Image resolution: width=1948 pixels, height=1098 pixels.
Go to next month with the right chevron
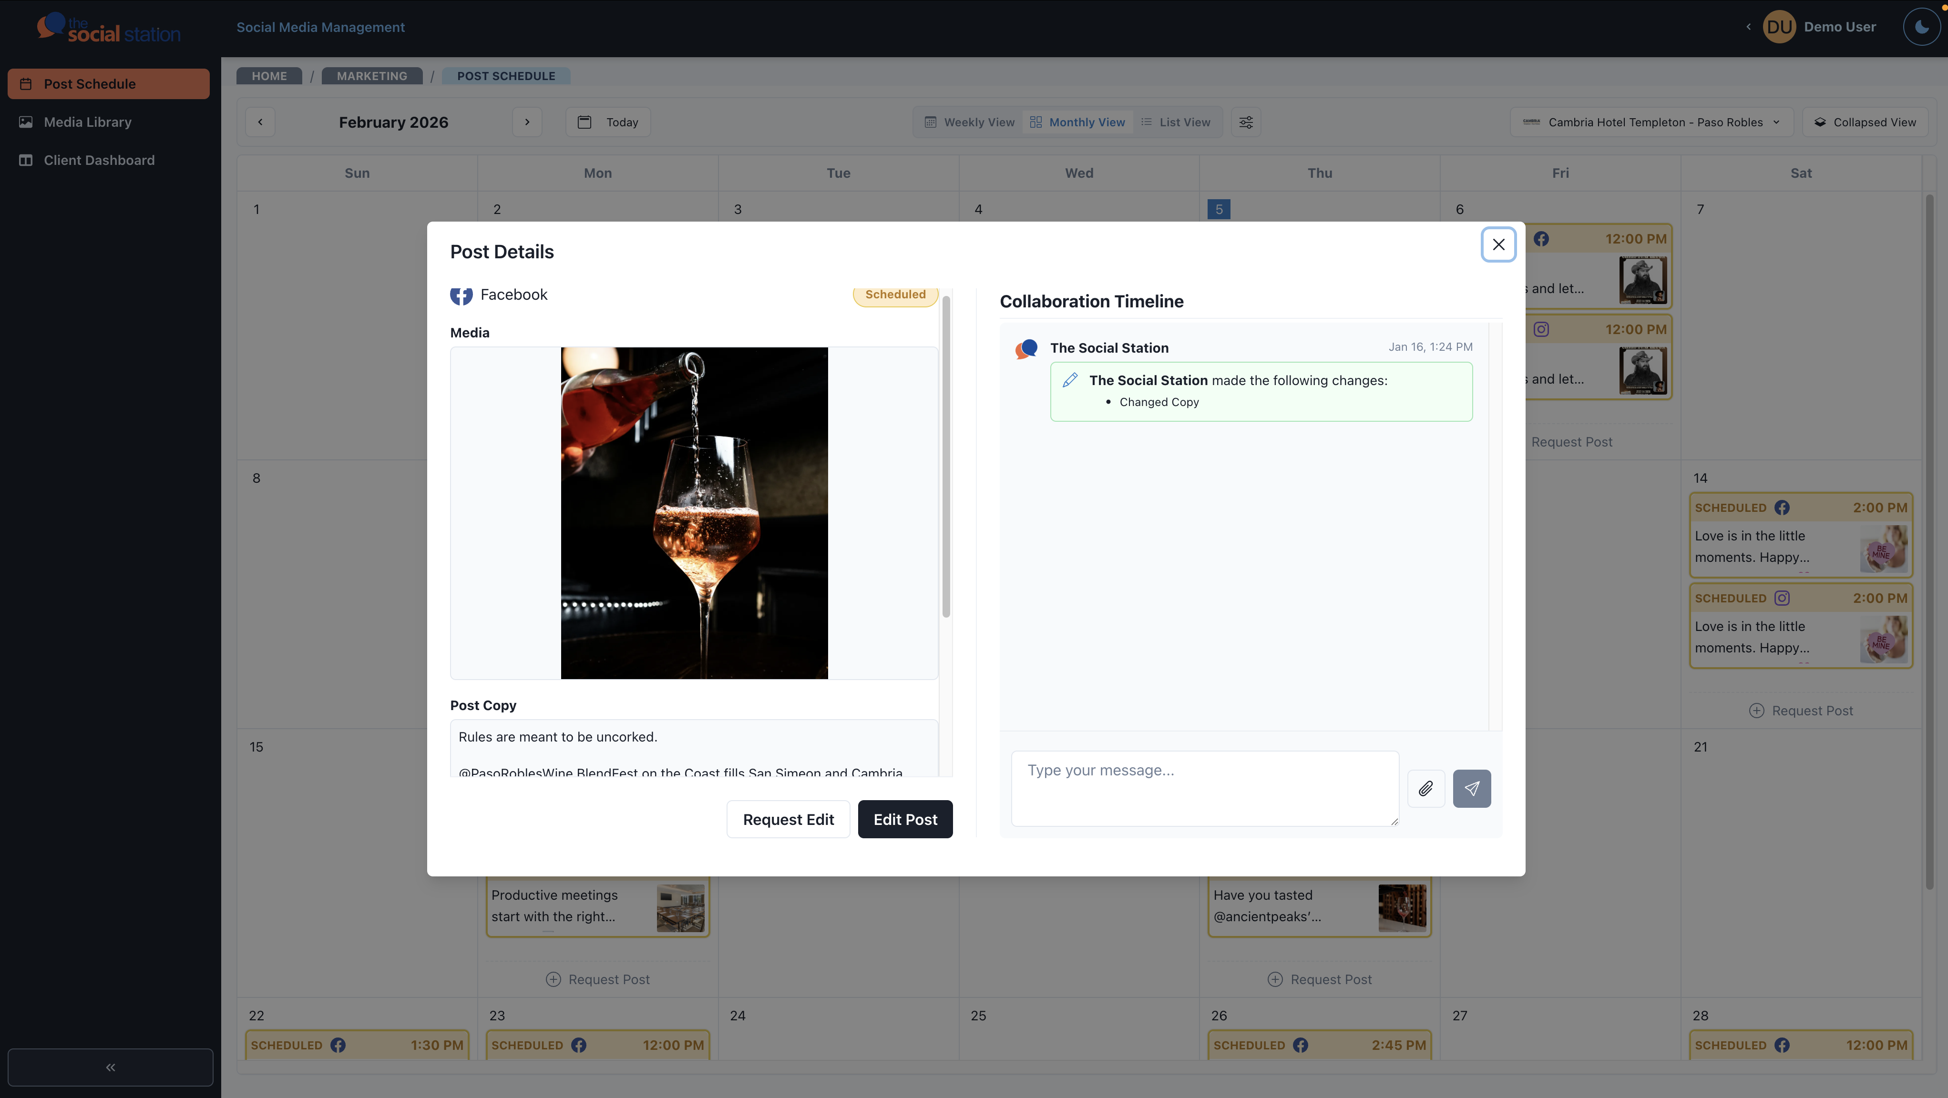click(527, 122)
